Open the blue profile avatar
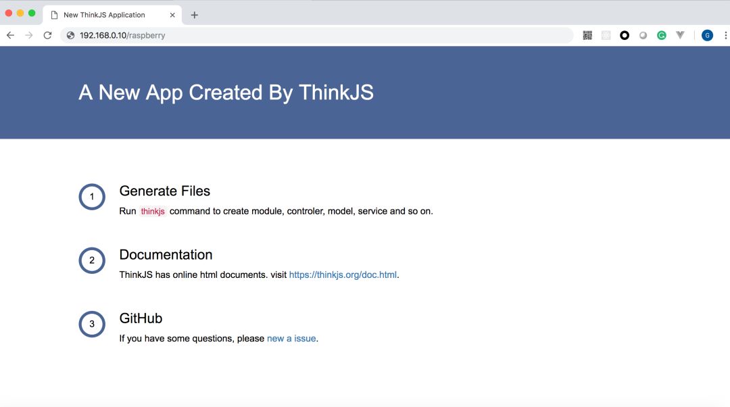This screenshot has height=407, width=730. click(707, 35)
